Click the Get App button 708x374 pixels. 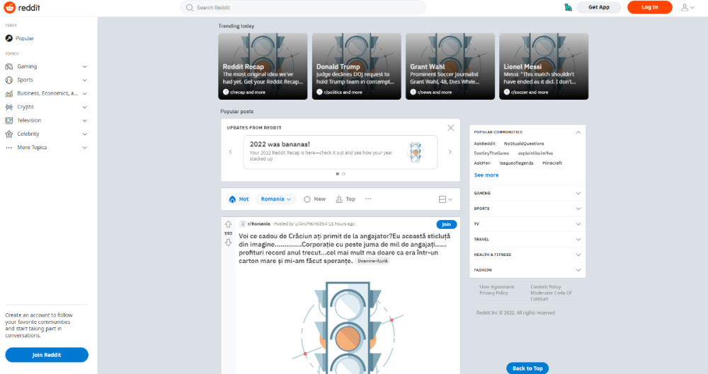coord(599,7)
